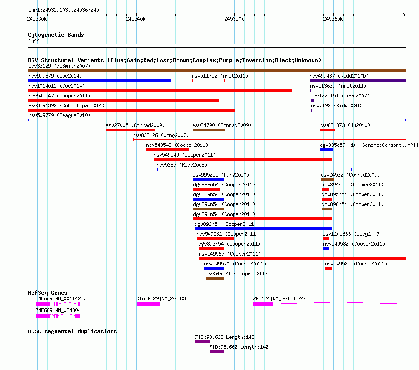
Task: Click the 245350k ruler position
Action: click(x=234, y=19)
